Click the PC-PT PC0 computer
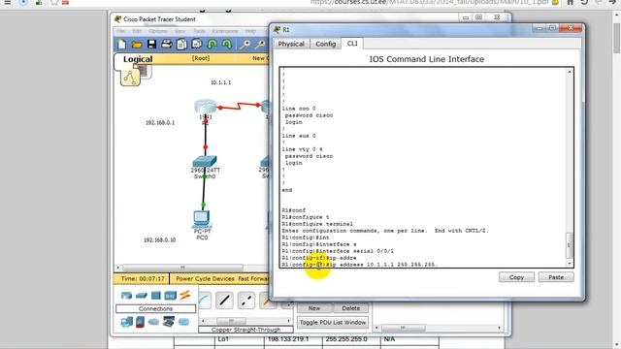Screen dimensions: 621x349 202,219
